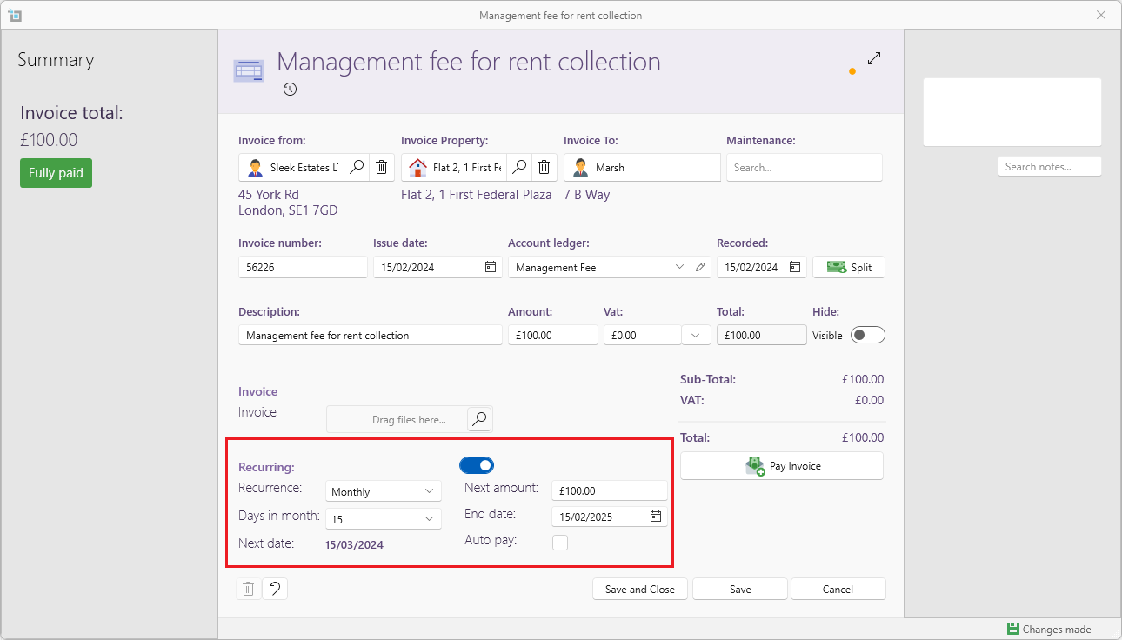Image resolution: width=1122 pixels, height=640 pixels.
Task: Click the expand arrows icon
Action: tap(874, 59)
